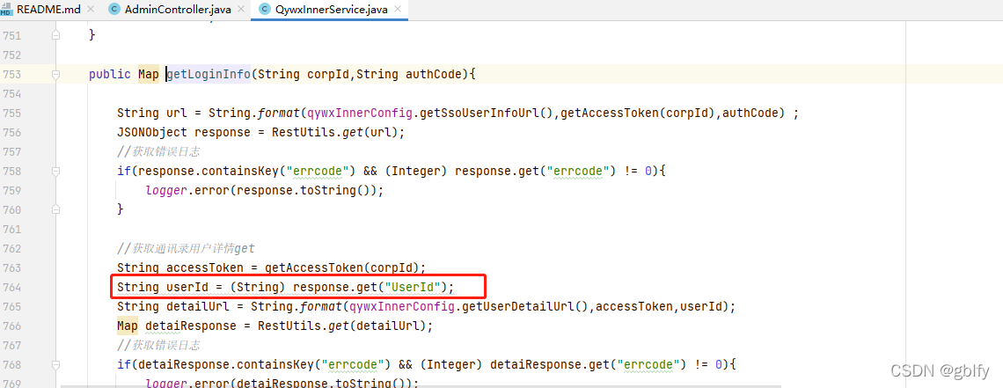Click getUserDetailUrl() on line 765

(526, 306)
